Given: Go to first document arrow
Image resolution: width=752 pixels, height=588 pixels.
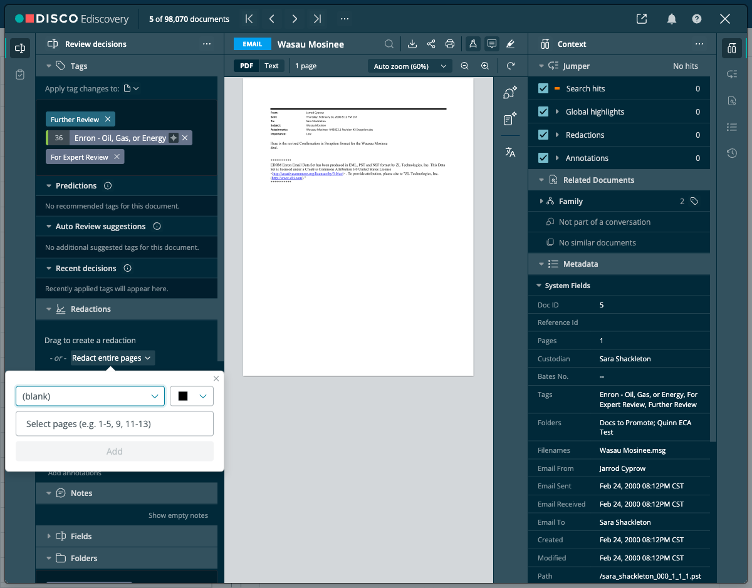Looking at the screenshot, I should click(x=249, y=19).
